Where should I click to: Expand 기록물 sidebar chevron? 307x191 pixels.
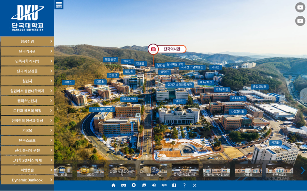(51, 130)
